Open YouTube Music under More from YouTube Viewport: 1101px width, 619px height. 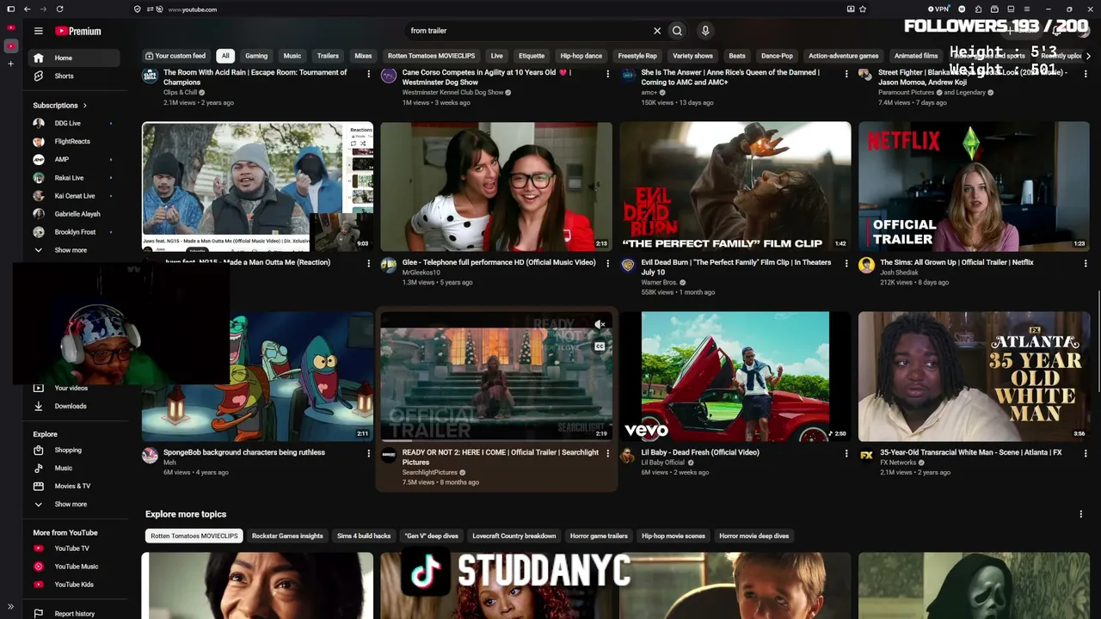point(76,567)
